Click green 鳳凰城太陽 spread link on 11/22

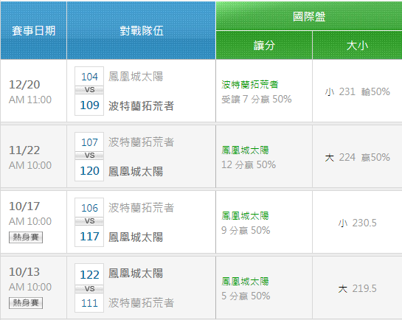[245, 150]
